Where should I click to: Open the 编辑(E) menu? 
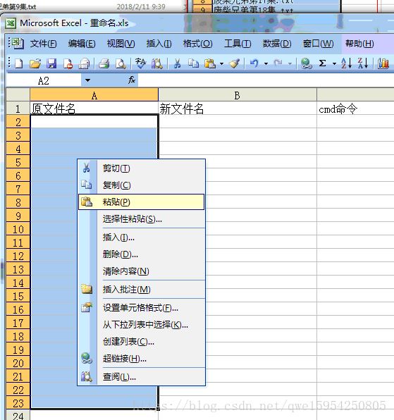pyautogui.click(x=82, y=44)
